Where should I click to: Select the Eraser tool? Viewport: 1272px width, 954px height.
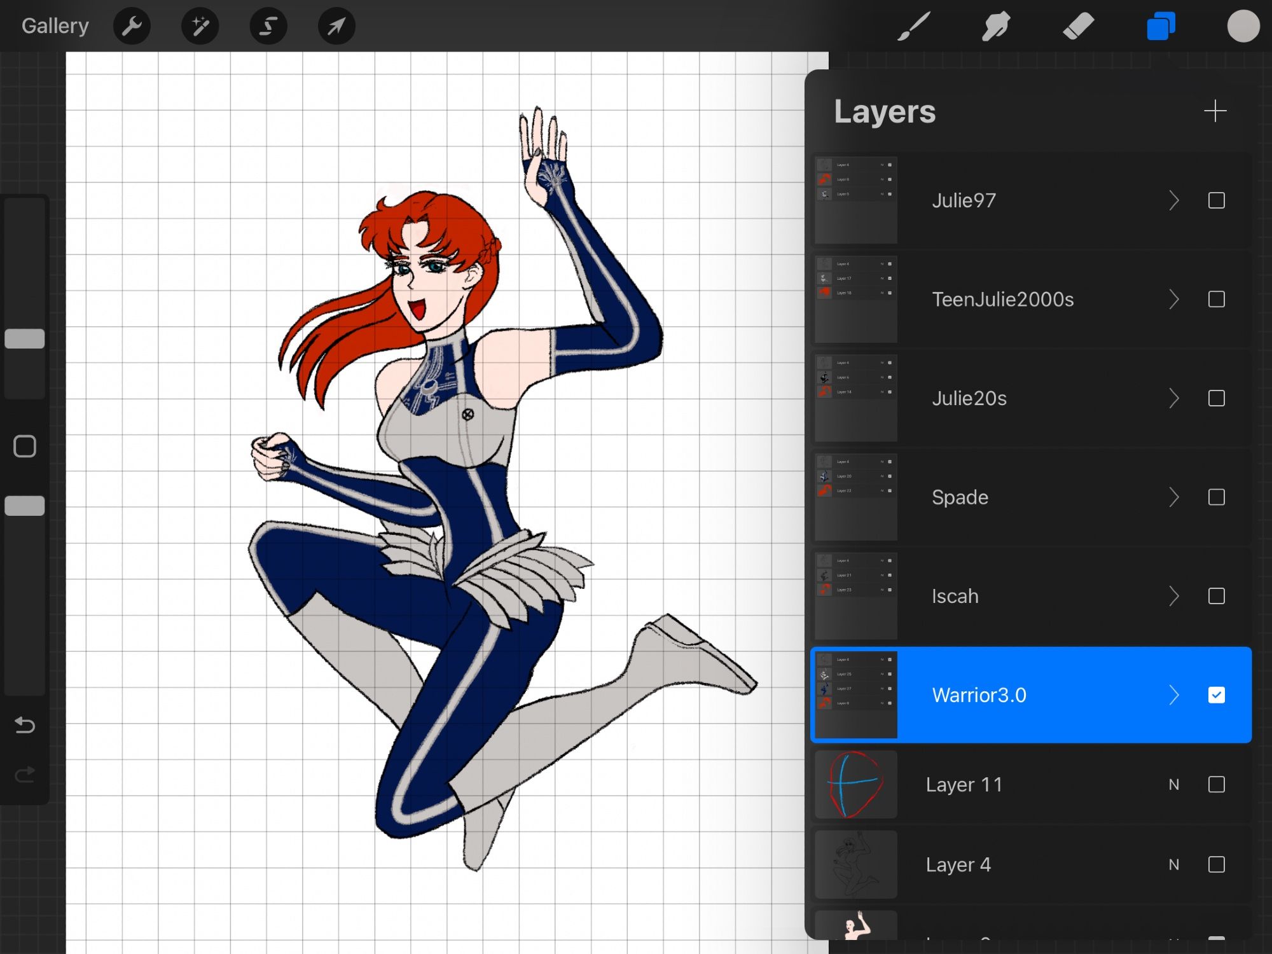tap(1078, 26)
